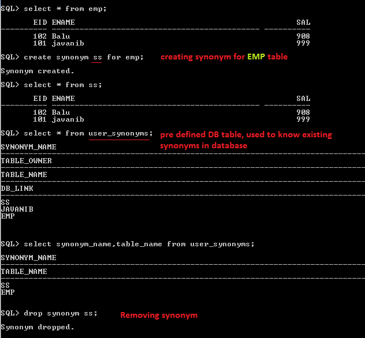The image size is (365, 338).
Task: Select salary 999 in the ss query result
Action: (303, 119)
